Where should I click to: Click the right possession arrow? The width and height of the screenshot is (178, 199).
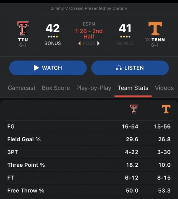coord(98,43)
